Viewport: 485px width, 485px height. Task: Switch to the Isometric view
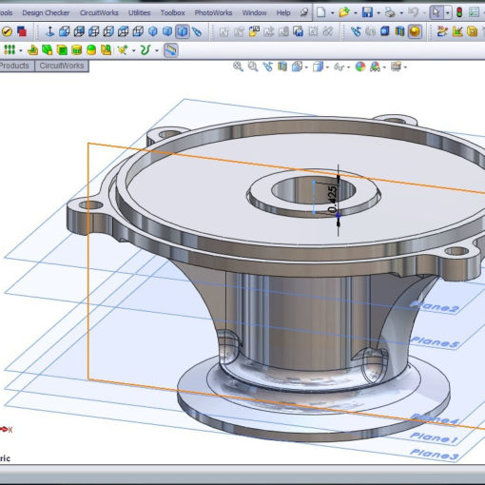153,31
